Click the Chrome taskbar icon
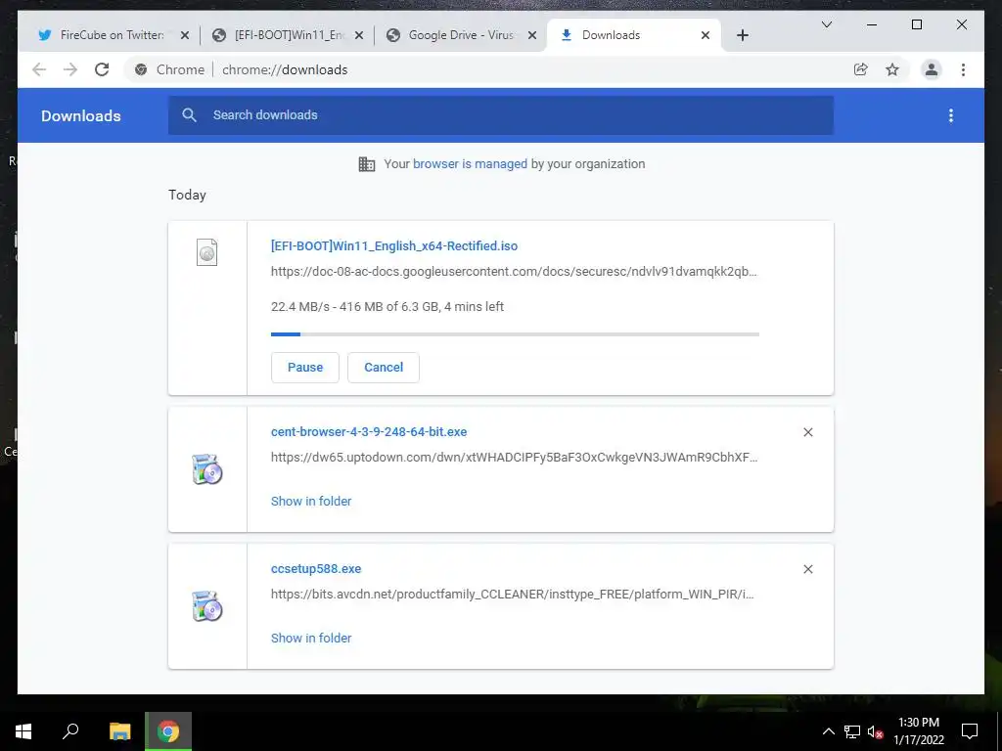Screen dimensions: 1002x751 168,731
